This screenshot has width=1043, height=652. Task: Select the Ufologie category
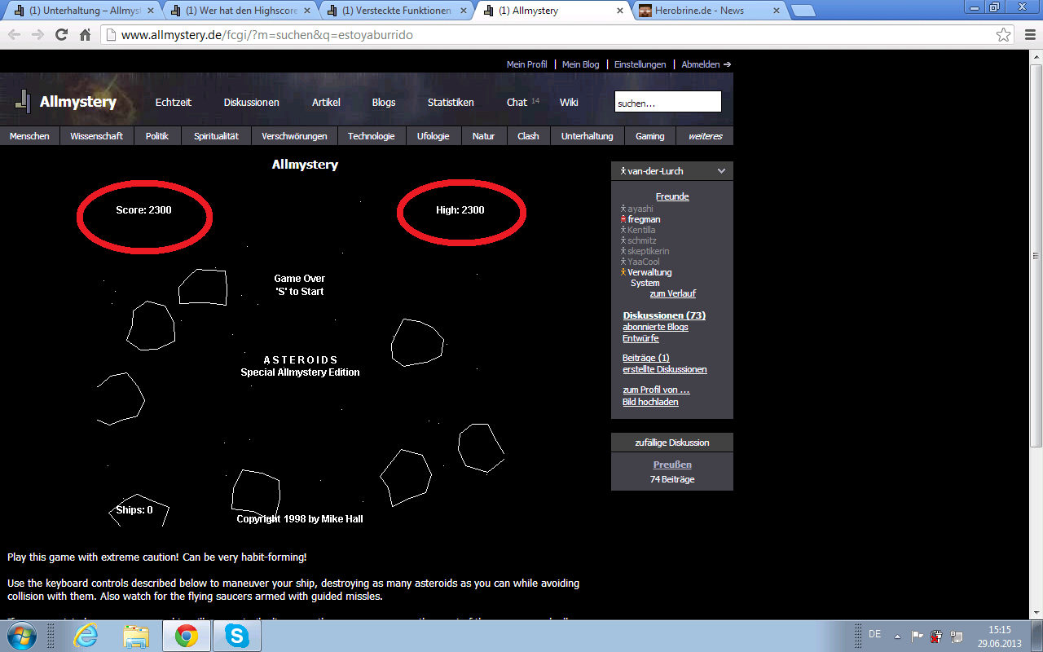click(433, 136)
